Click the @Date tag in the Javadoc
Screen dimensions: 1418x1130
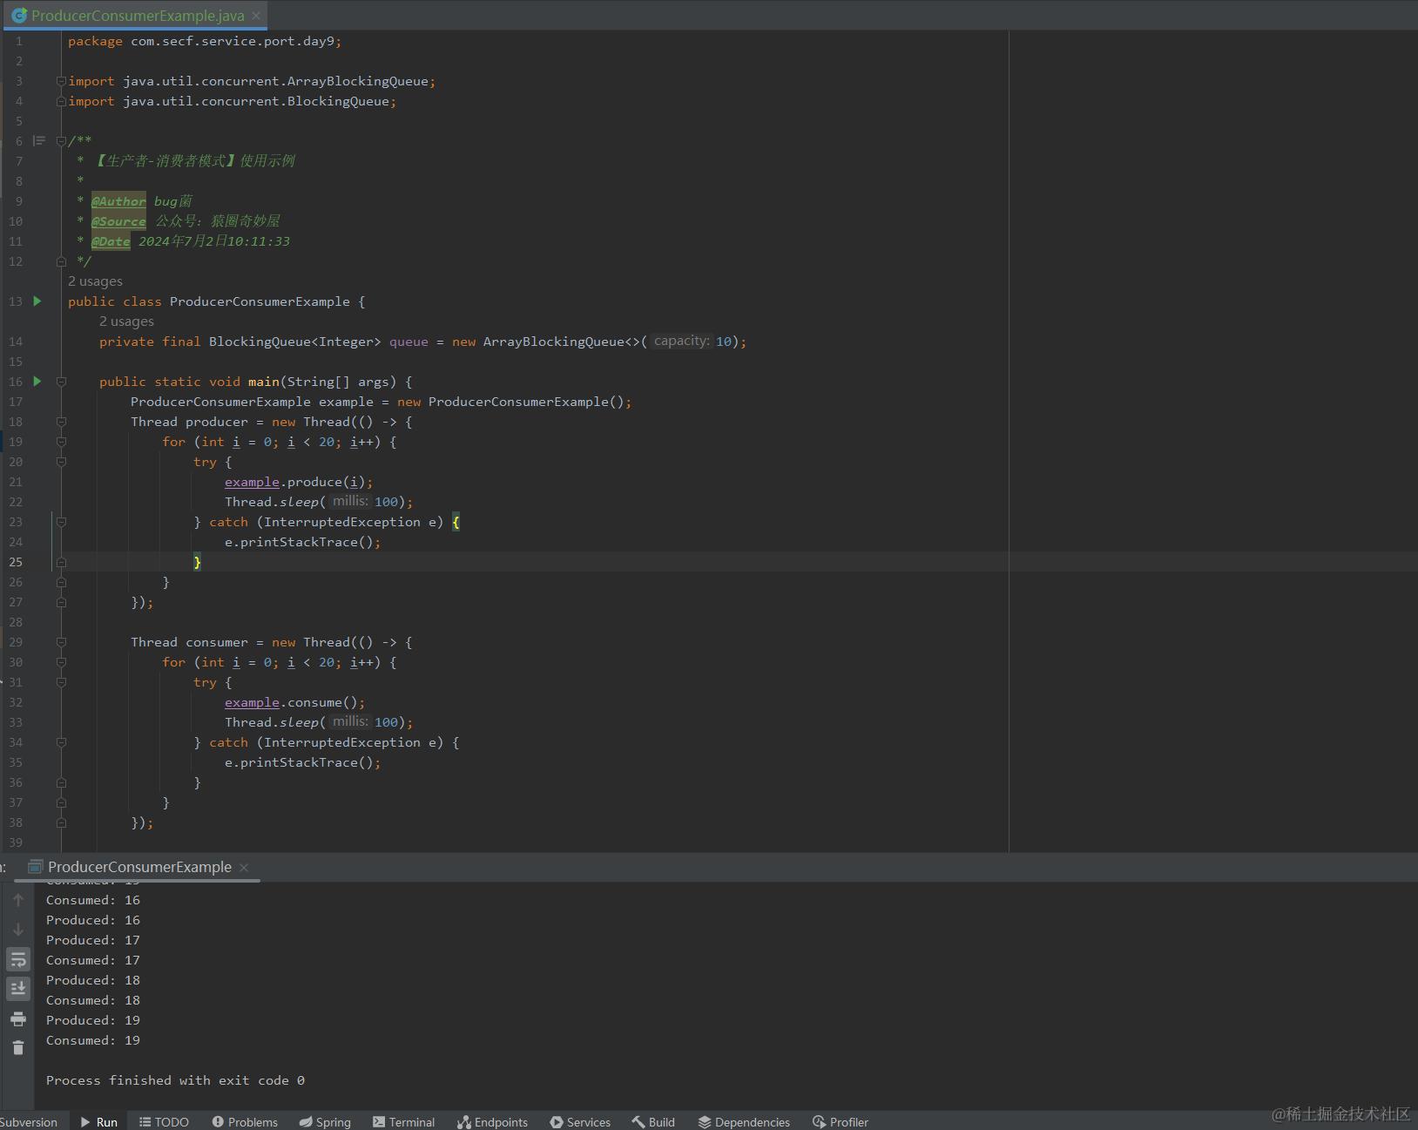click(x=111, y=241)
